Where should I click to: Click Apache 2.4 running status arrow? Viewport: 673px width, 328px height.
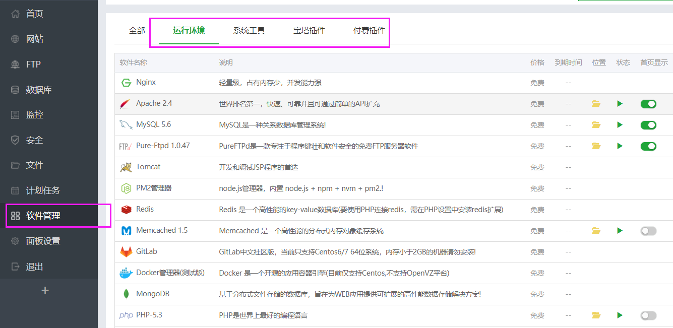point(620,103)
